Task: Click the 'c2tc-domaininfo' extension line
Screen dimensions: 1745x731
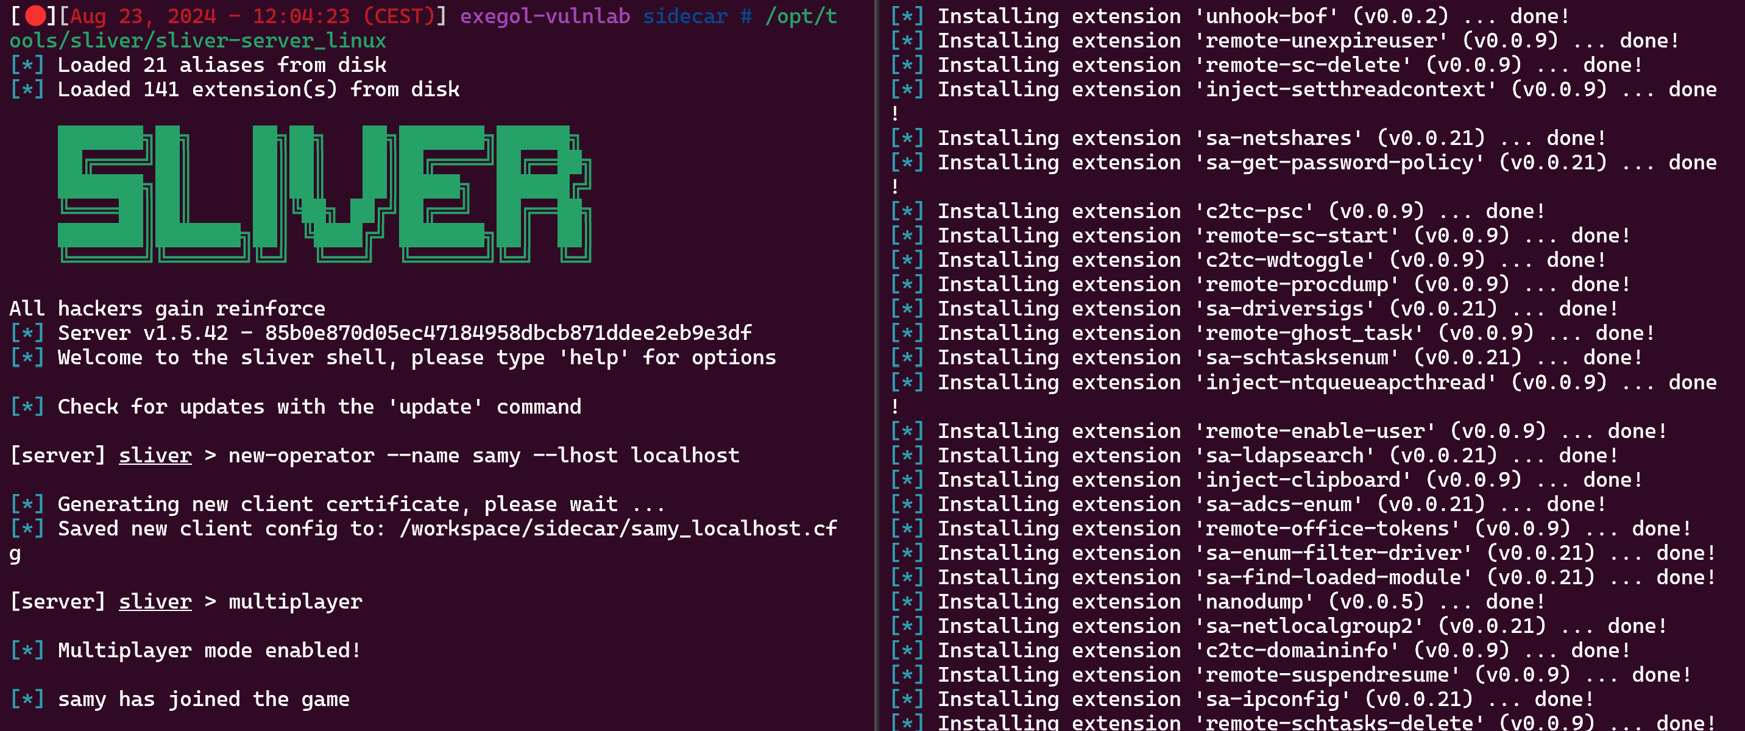Action: click(x=1260, y=651)
